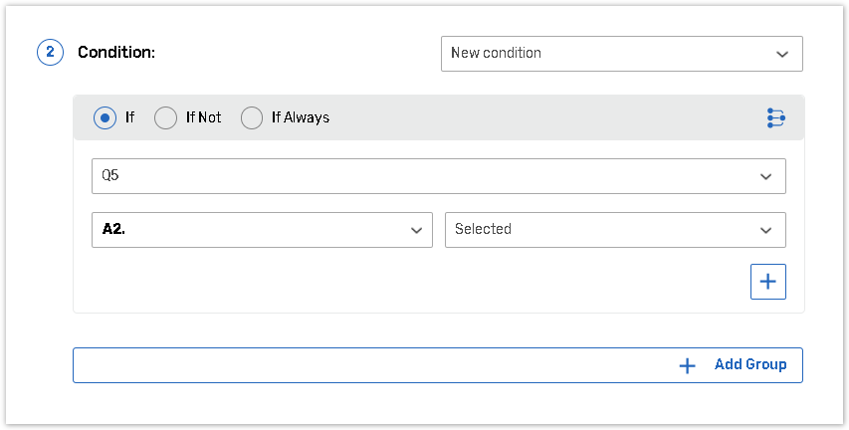This screenshot has width=849, height=430.
Task: Click the step number 2 circle
Action: tap(50, 53)
